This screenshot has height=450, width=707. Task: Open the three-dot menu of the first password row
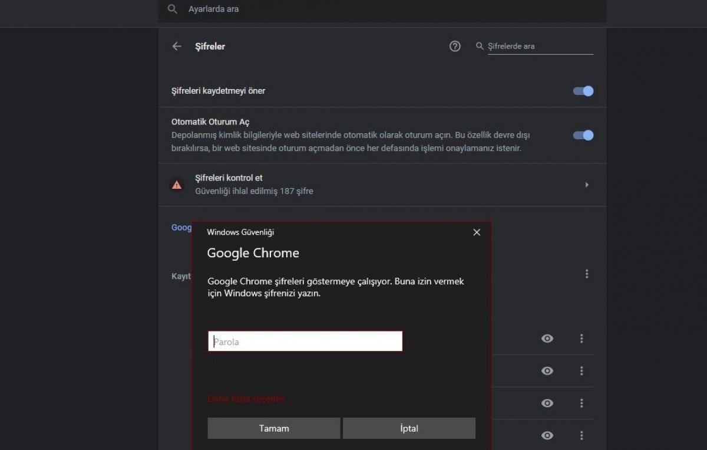582,339
